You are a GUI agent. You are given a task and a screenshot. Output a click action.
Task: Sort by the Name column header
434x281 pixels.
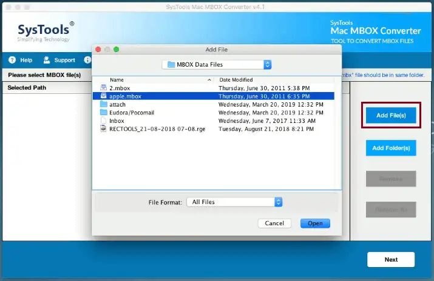click(117, 80)
